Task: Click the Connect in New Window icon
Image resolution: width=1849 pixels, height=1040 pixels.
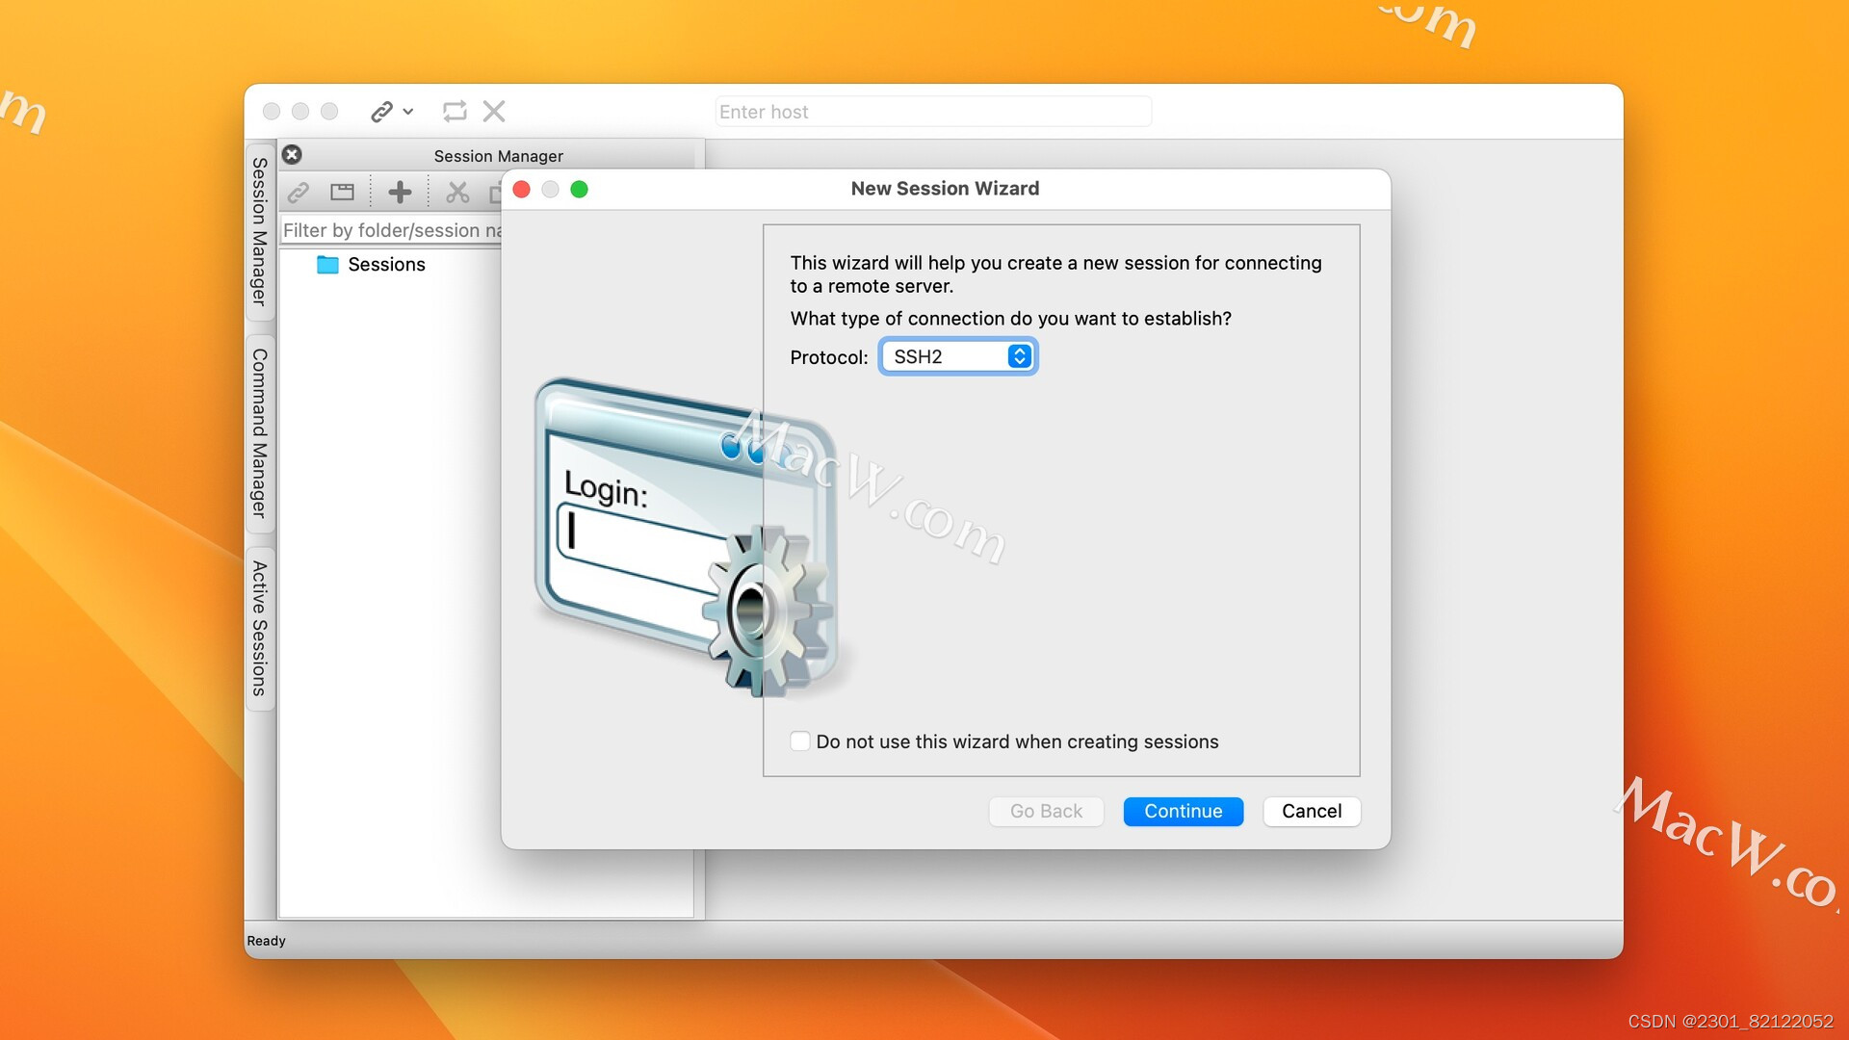Action: (342, 192)
